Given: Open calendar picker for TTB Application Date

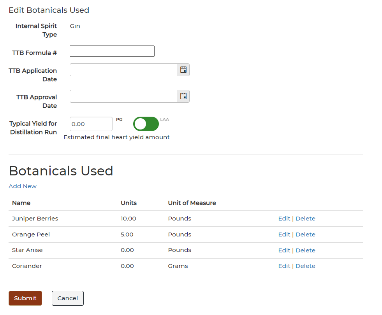Looking at the screenshot, I should [x=183, y=70].
